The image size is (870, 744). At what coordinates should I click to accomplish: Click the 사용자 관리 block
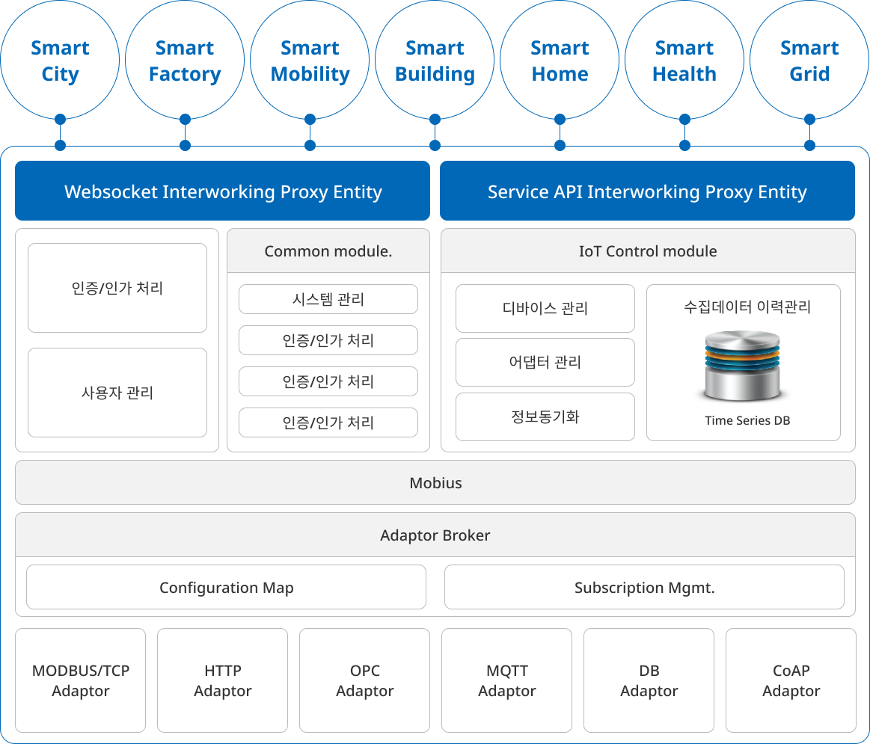coord(117,393)
